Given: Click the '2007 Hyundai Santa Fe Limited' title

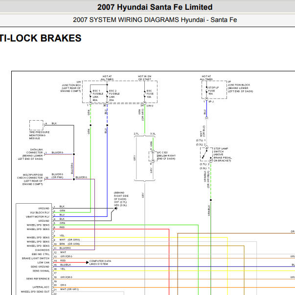Looking at the screenshot, I should click(155, 7).
